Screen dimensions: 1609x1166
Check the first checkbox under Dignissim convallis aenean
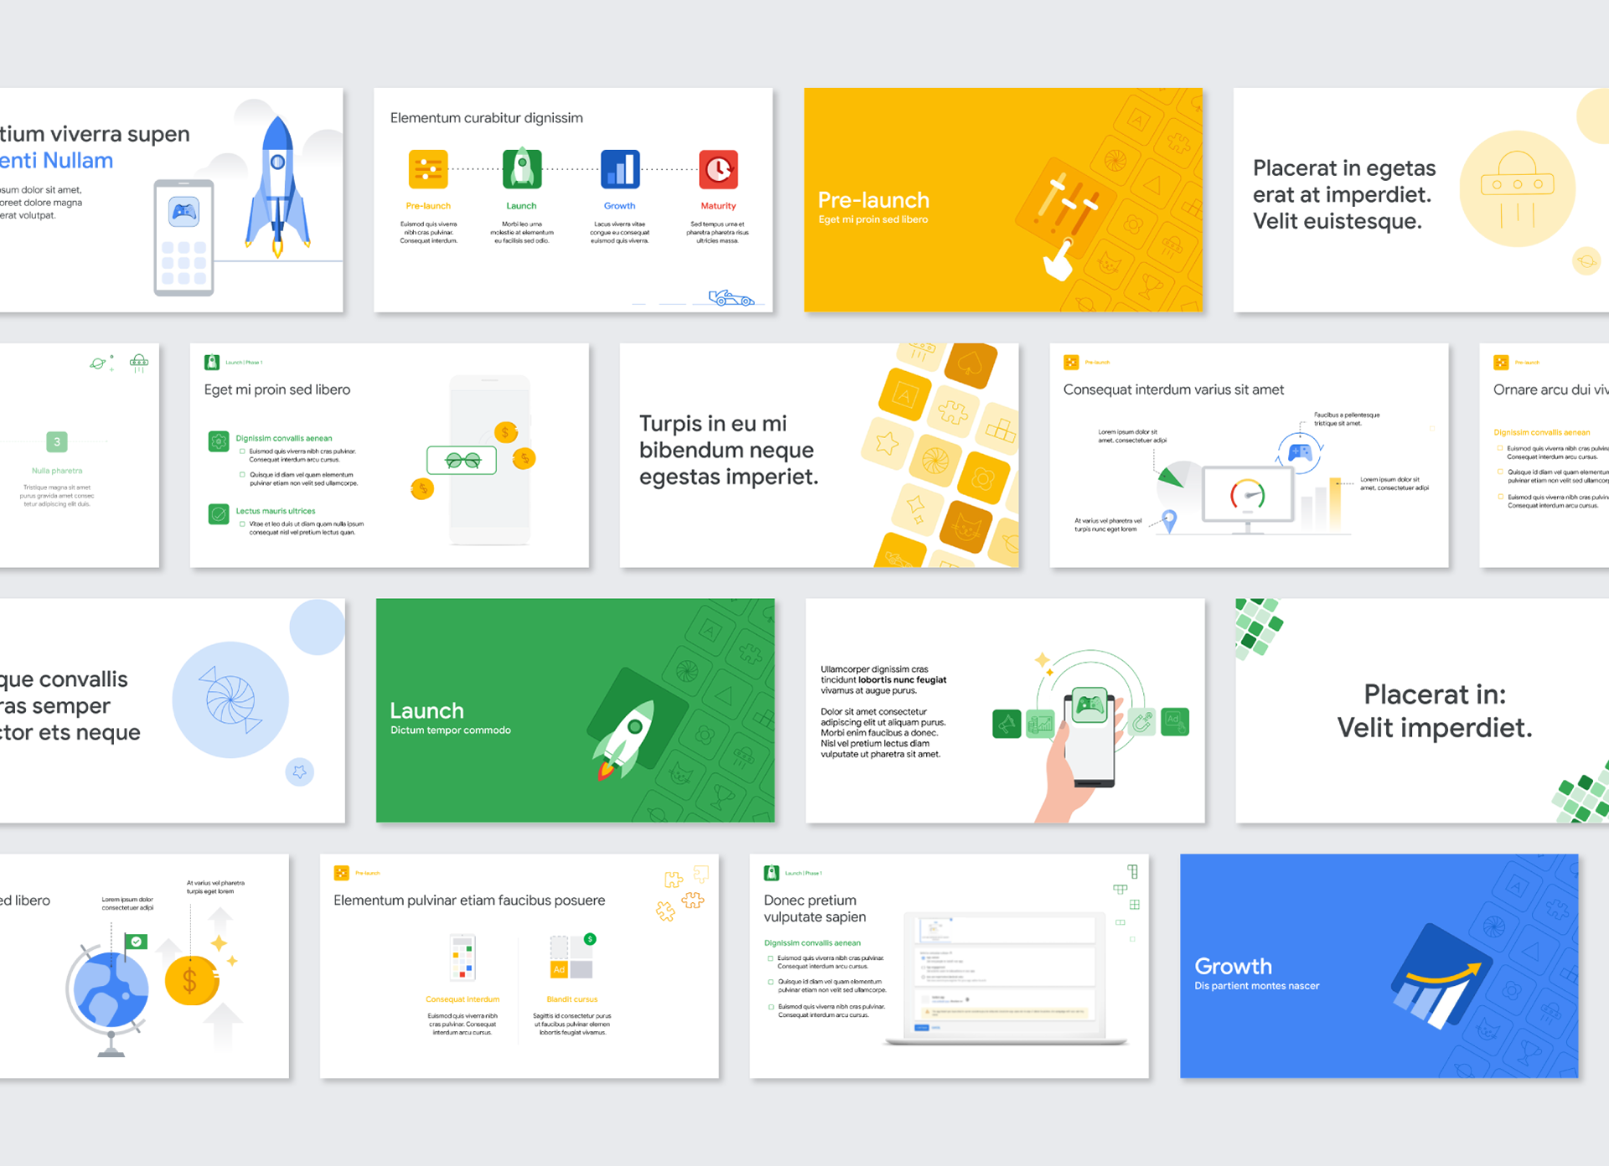point(242,451)
